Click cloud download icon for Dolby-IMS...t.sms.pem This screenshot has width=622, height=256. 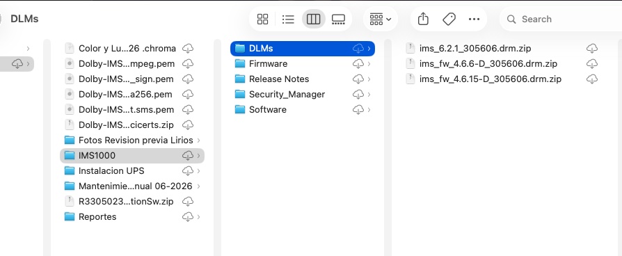click(188, 109)
